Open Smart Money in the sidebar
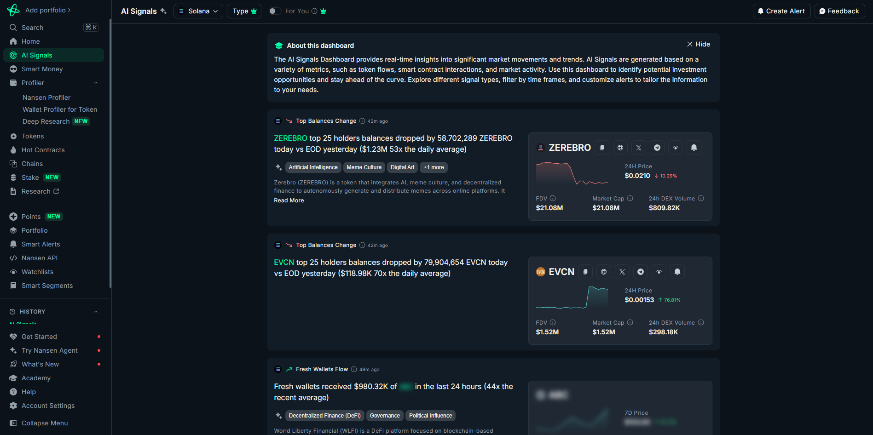The width and height of the screenshot is (873, 435). coord(42,69)
